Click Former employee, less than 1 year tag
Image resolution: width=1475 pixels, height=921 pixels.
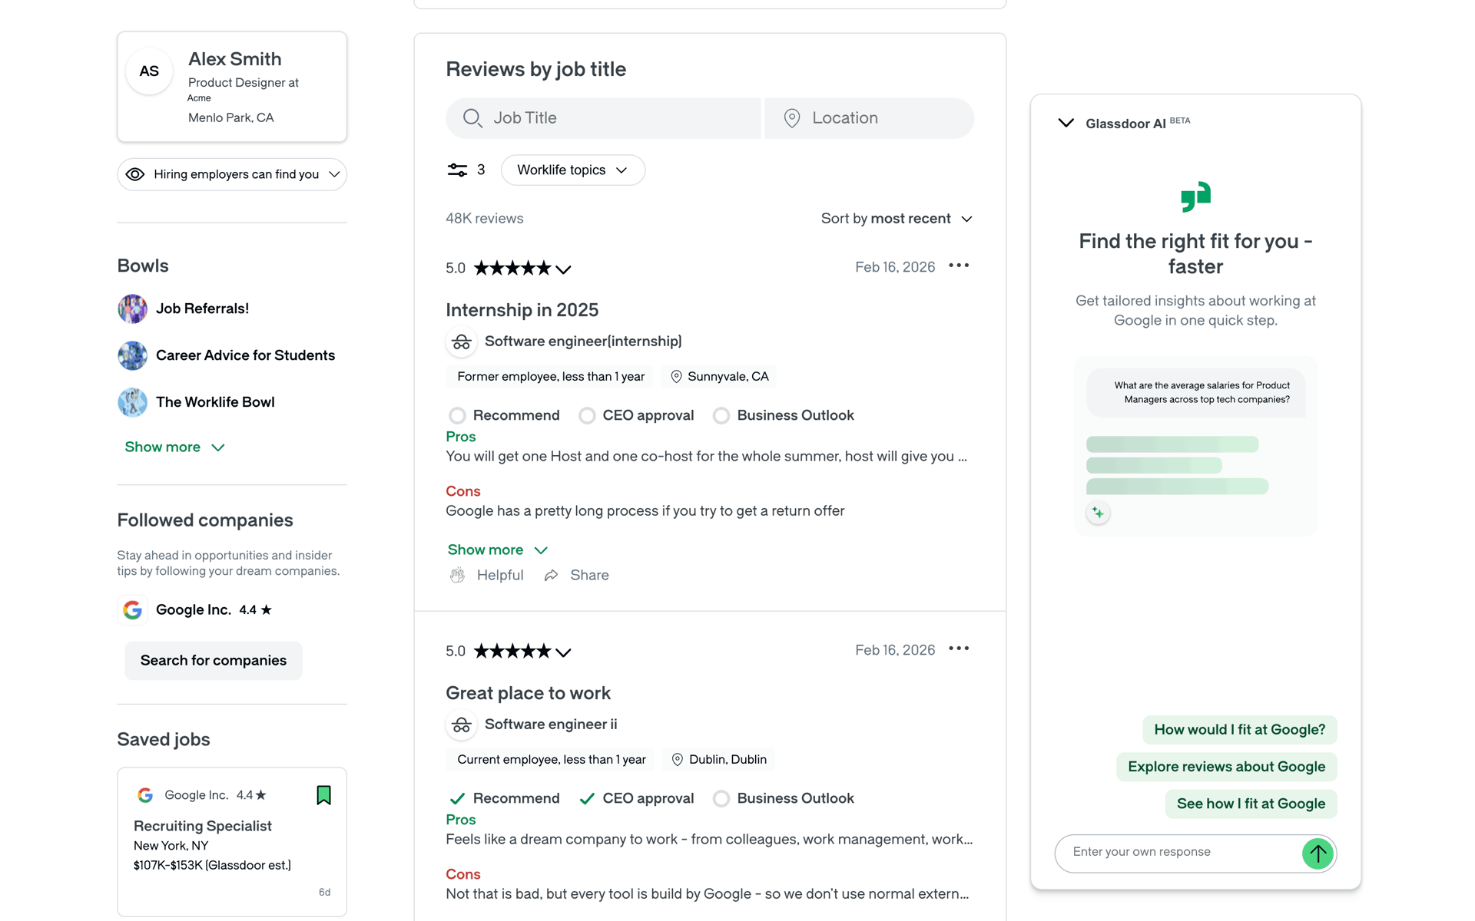click(551, 377)
